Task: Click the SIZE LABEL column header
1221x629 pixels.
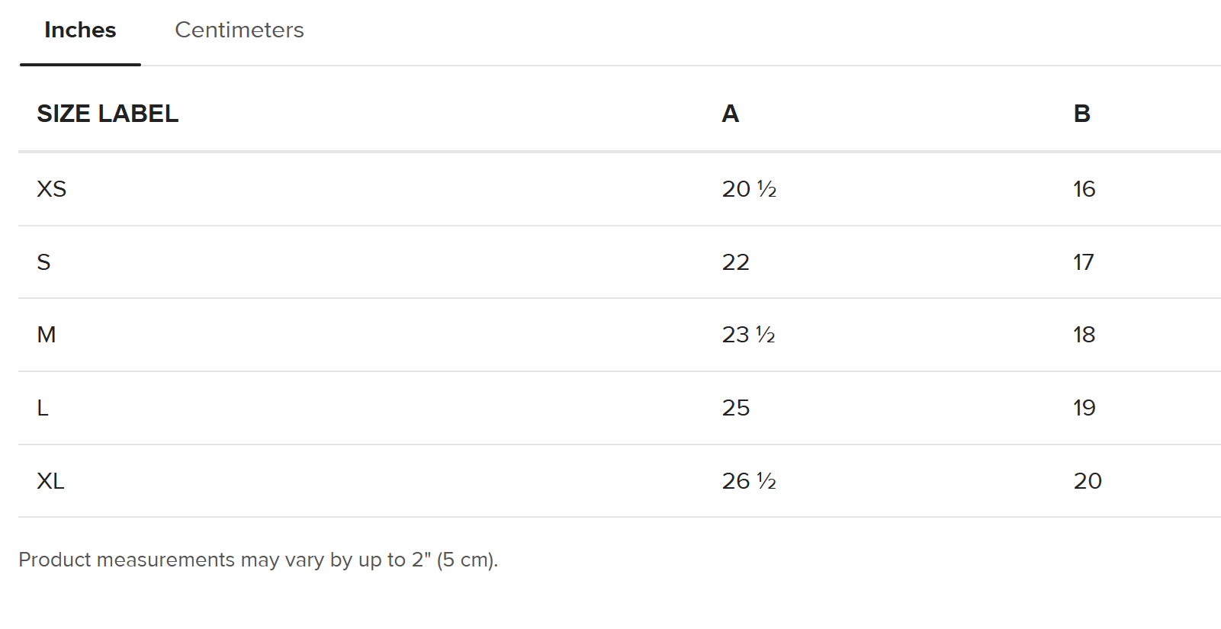Action: (108, 114)
